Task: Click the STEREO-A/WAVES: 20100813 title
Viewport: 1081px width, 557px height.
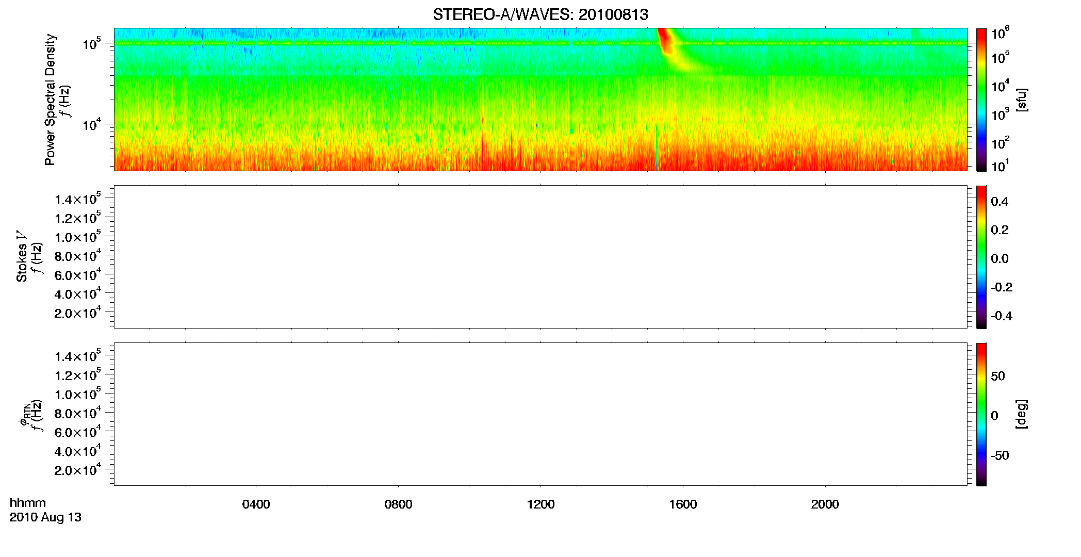Action: 540,14
